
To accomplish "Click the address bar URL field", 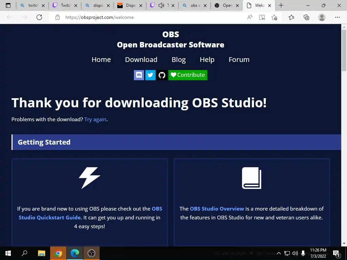I will (150, 17).
